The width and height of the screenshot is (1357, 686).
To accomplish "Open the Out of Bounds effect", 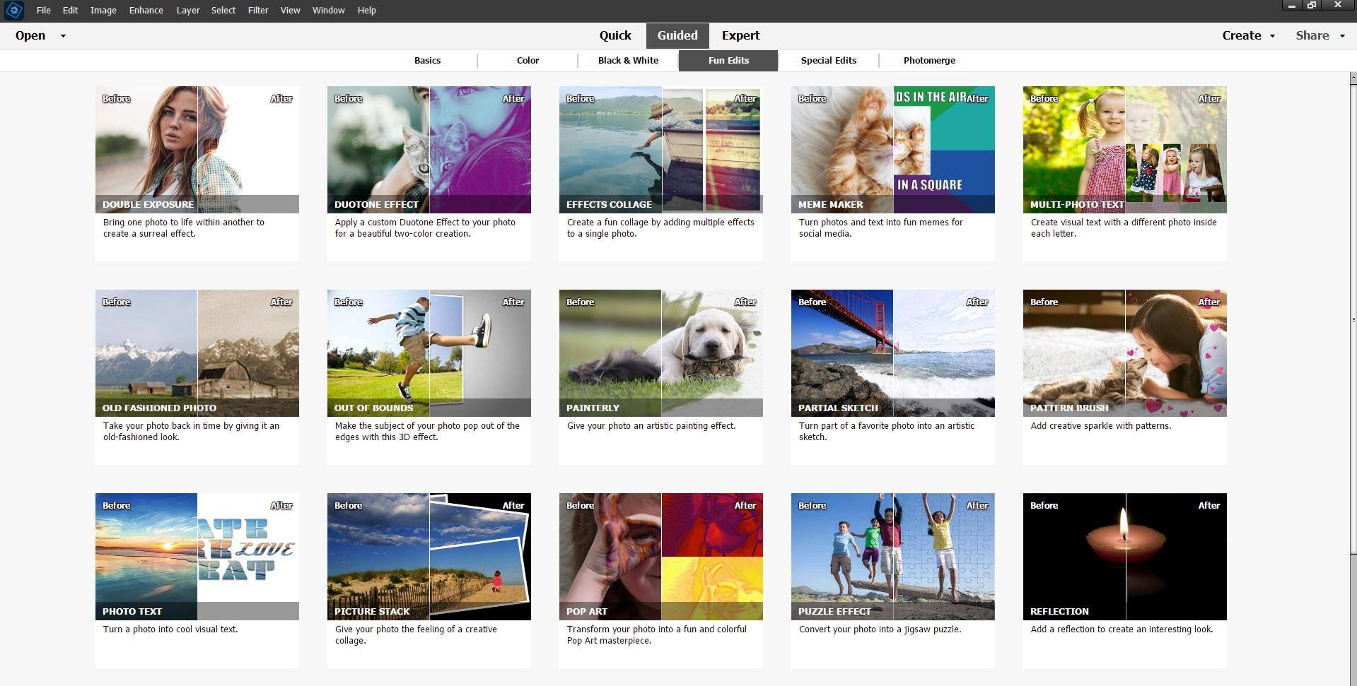I will 429,353.
